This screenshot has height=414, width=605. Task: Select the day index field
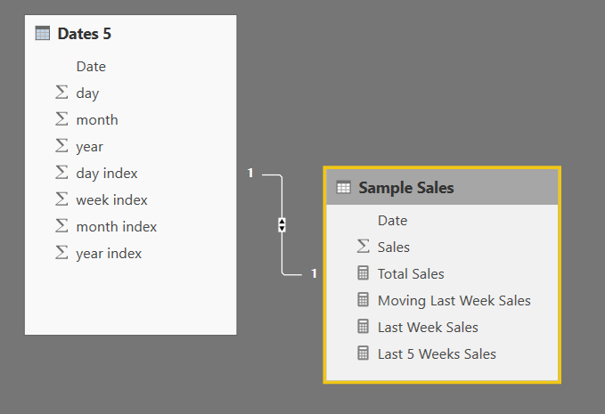107,174
